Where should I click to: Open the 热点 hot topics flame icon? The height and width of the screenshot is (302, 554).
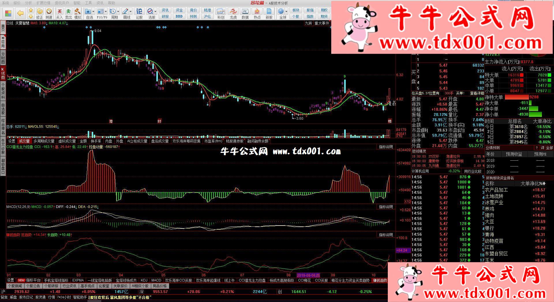click(x=257, y=13)
